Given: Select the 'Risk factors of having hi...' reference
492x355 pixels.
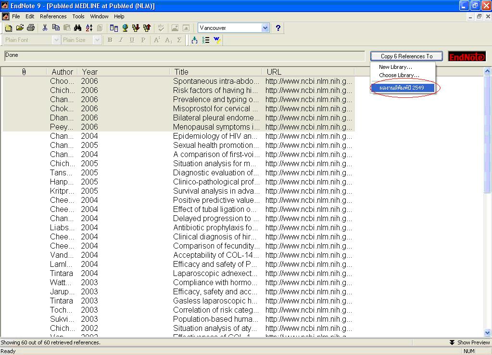Looking at the screenshot, I should tap(179, 90).
